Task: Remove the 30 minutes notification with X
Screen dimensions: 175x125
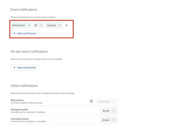Action: (x=66, y=25)
